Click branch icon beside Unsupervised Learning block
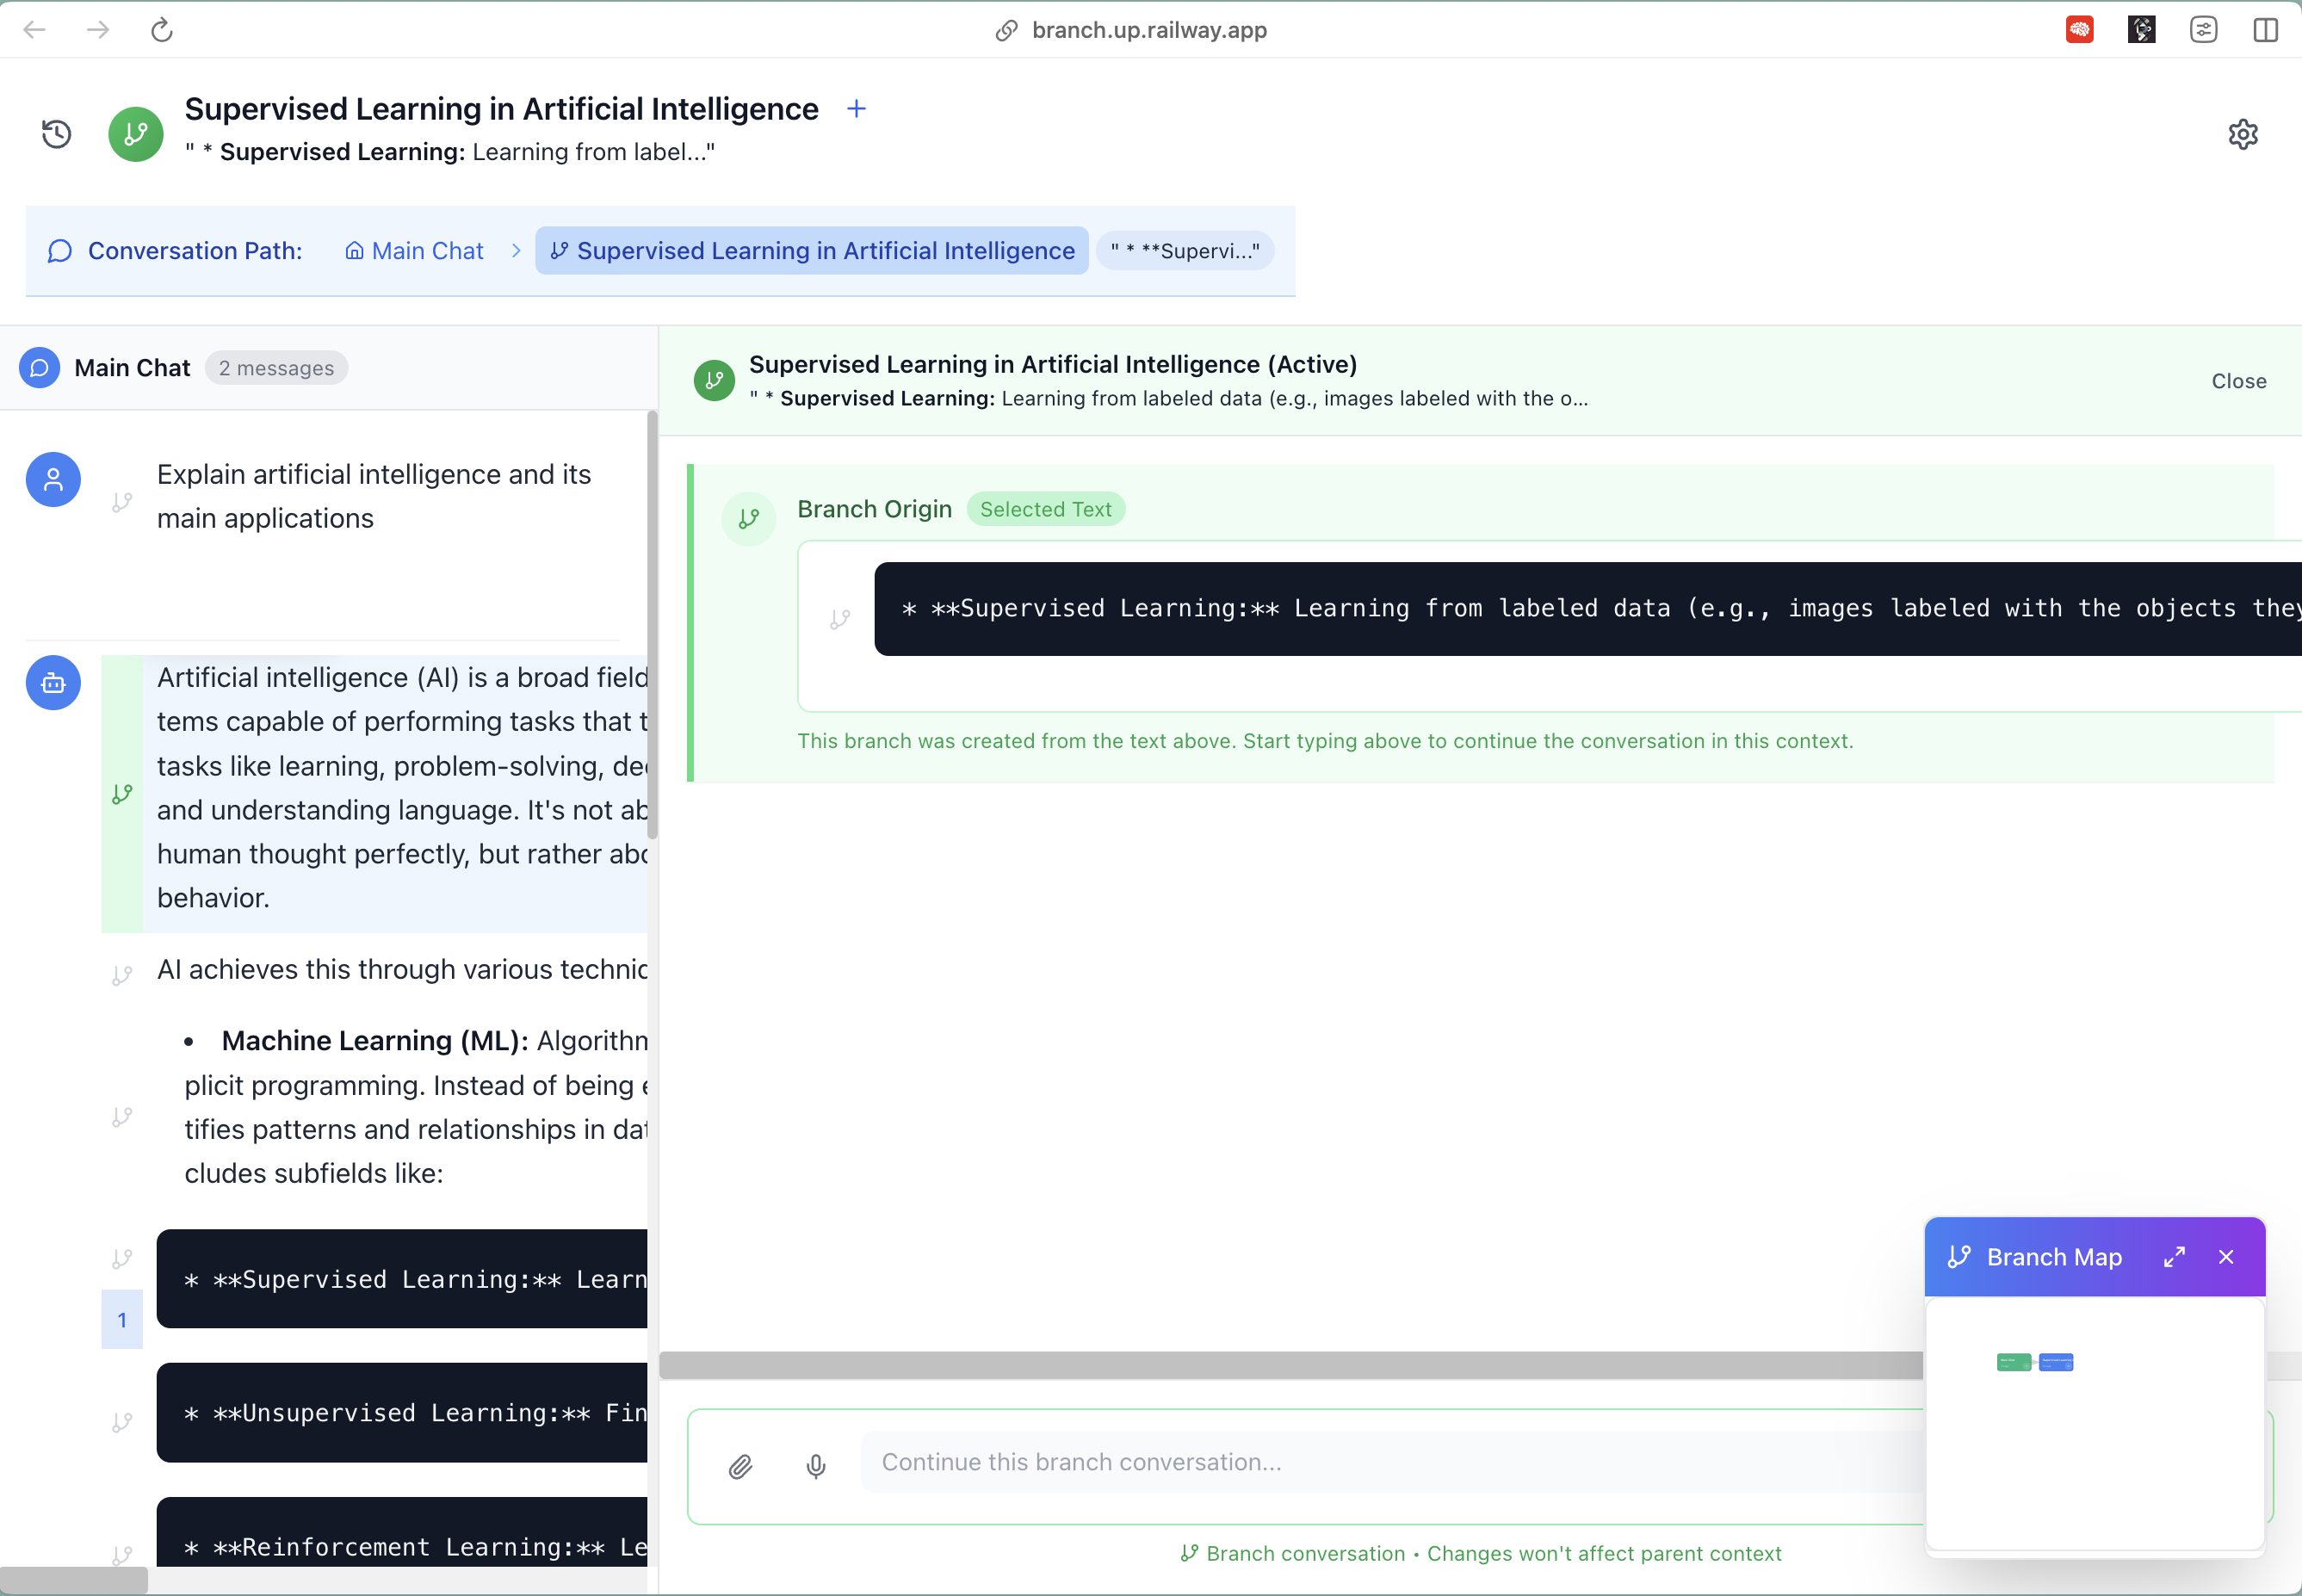The height and width of the screenshot is (1596, 2302). tap(122, 1422)
